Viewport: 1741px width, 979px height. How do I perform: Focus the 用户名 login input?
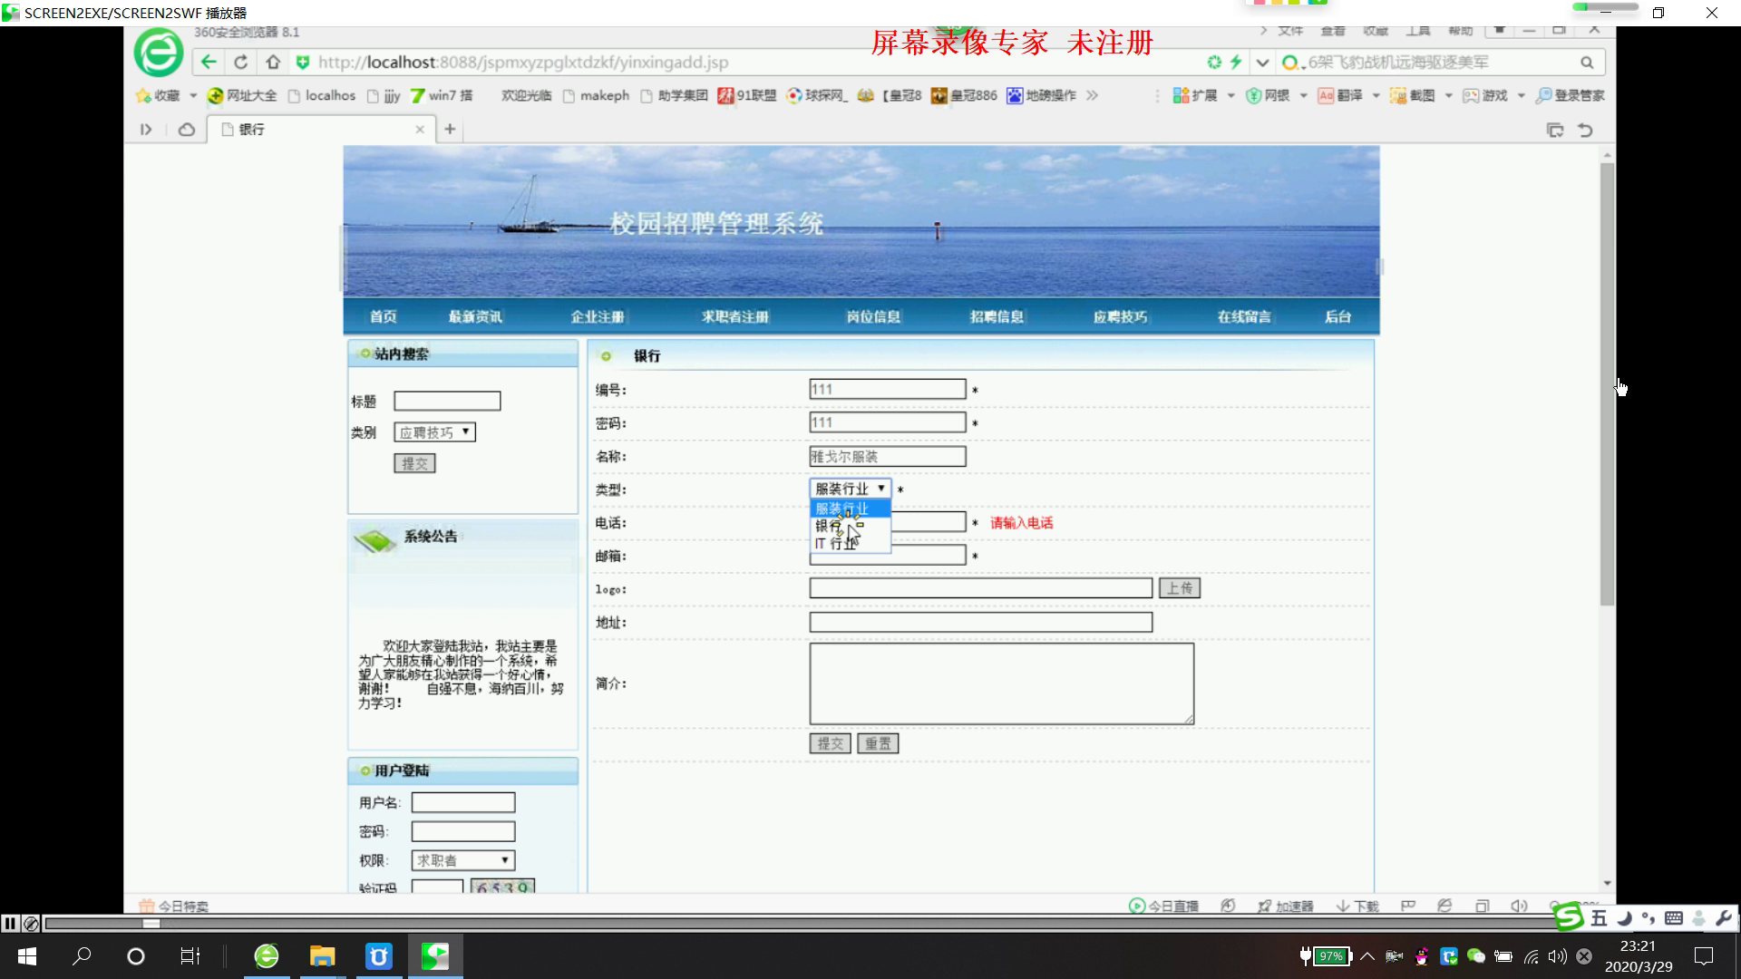(x=463, y=802)
